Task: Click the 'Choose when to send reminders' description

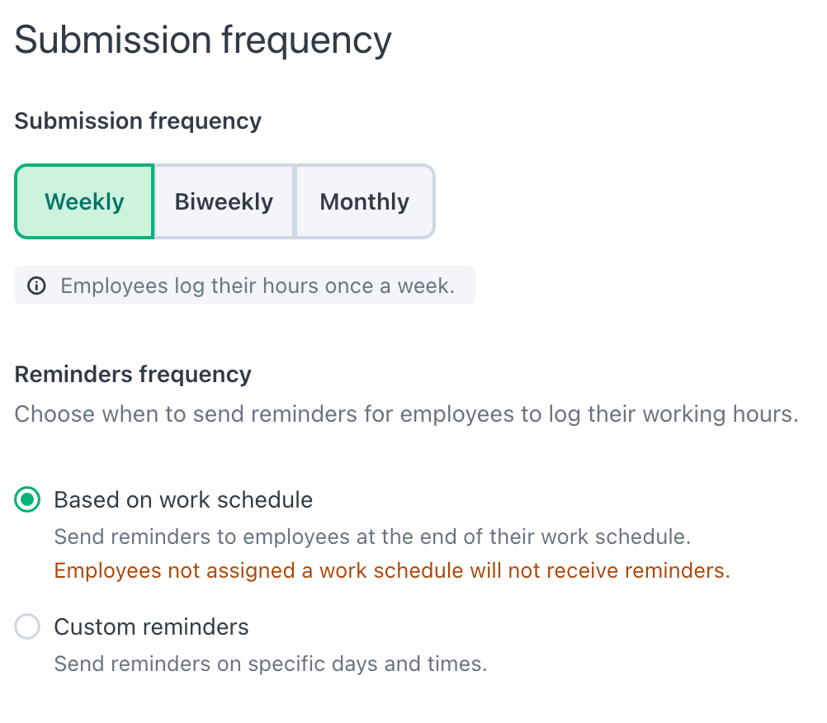Action: [407, 414]
